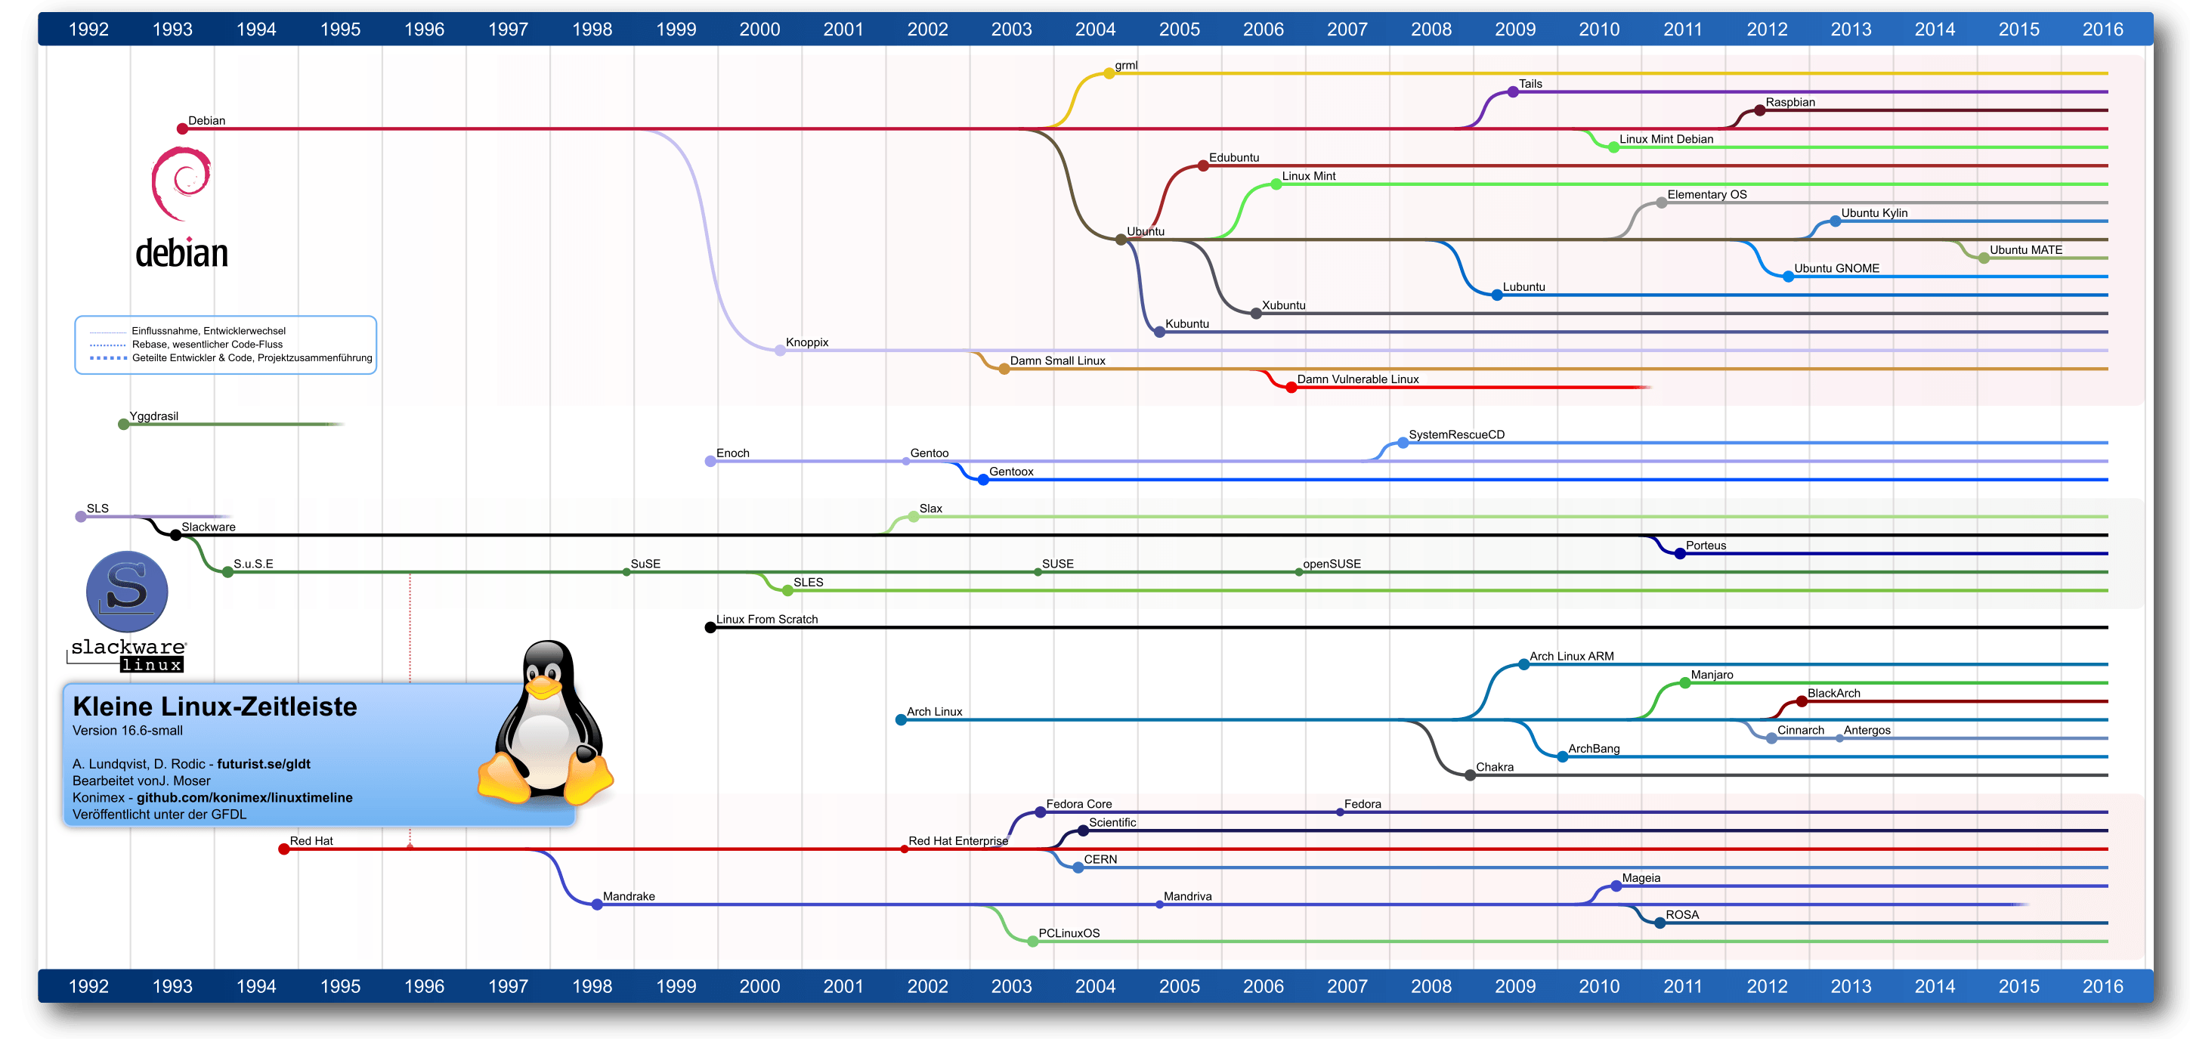Click the Lubuntu start node
This screenshot has width=2190, height=1039.
(1497, 295)
